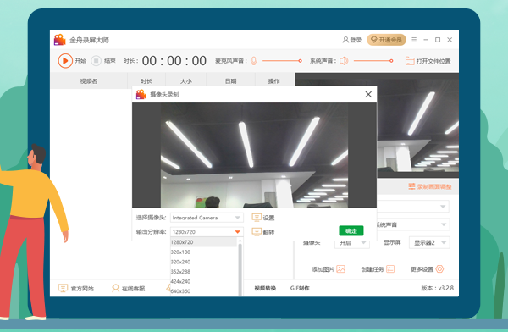The width and height of the screenshot is (508, 332).
Task: Expand the 选择摄像头 Integrated Camera dropdown
Action: (x=207, y=218)
